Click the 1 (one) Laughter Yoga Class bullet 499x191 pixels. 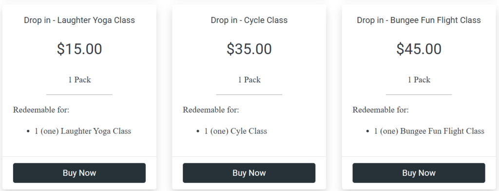[x=83, y=131]
